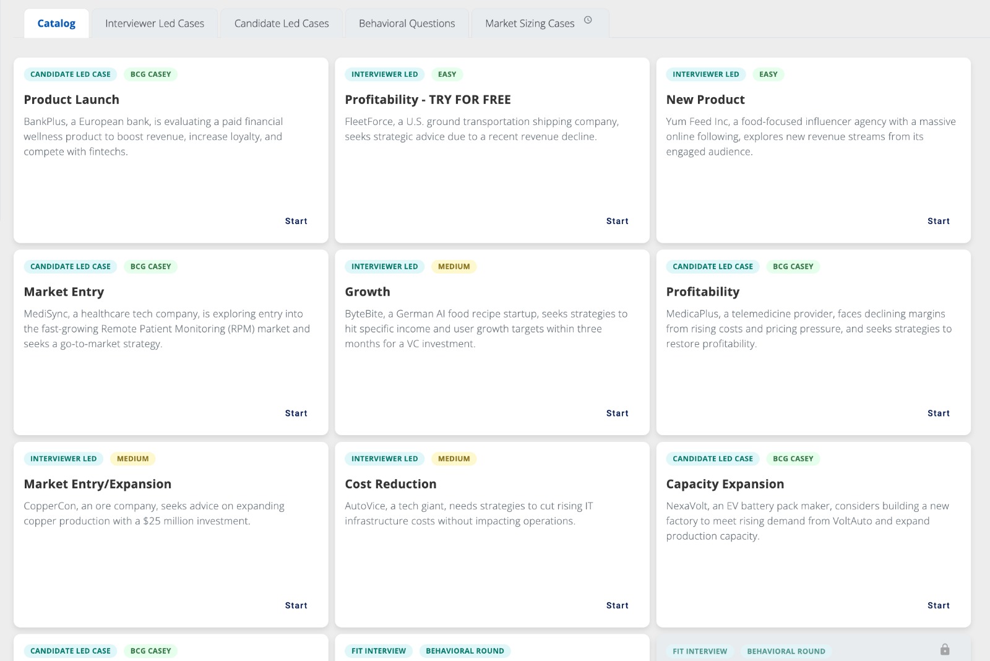Click the BEHAVIORAL ROUND tag on the unlocked Fit Interview card
Viewport: 990px width, 661px height.
coord(465,651)
